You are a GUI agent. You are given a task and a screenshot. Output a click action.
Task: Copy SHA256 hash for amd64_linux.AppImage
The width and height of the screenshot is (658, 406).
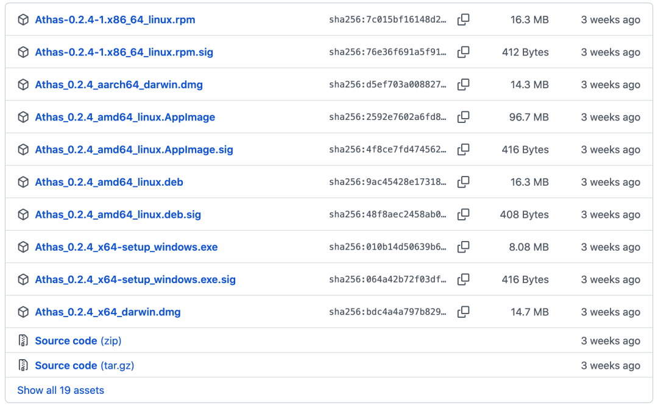tap(463, 117)
